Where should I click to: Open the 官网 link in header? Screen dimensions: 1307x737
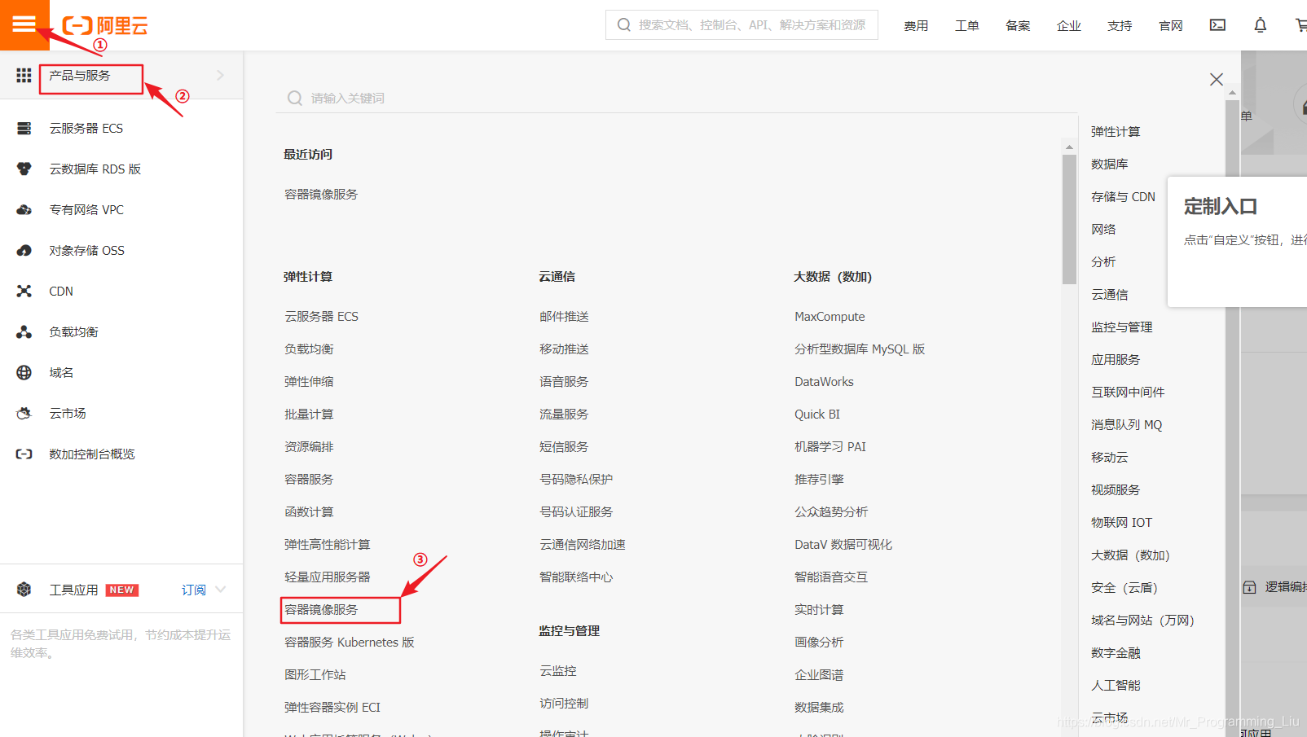[x=1171, y=26]
